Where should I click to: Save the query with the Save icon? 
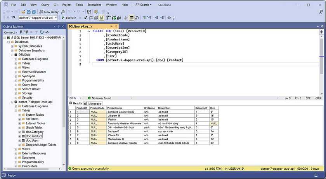pyautogui.click(x=29, y=12)
